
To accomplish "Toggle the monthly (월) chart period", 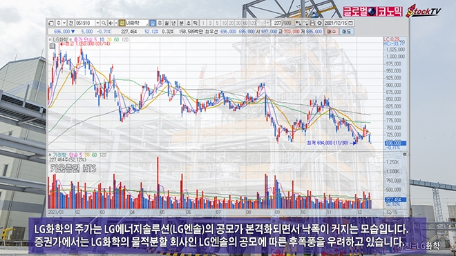I will point(167,23).
